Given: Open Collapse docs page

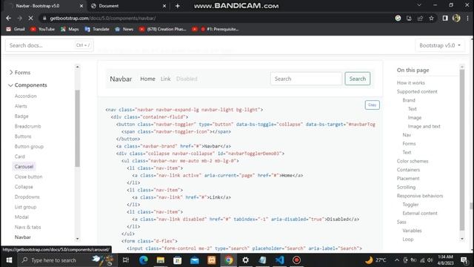Looking at the screenshot, I should point(24,187).
